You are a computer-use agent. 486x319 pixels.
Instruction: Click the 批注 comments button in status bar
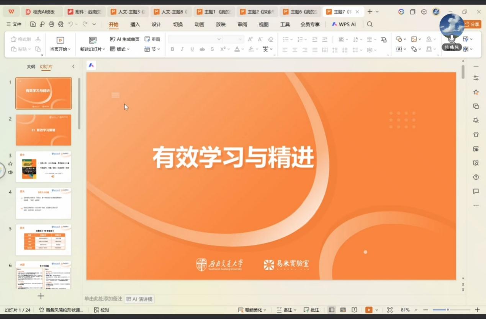point(311,310)
